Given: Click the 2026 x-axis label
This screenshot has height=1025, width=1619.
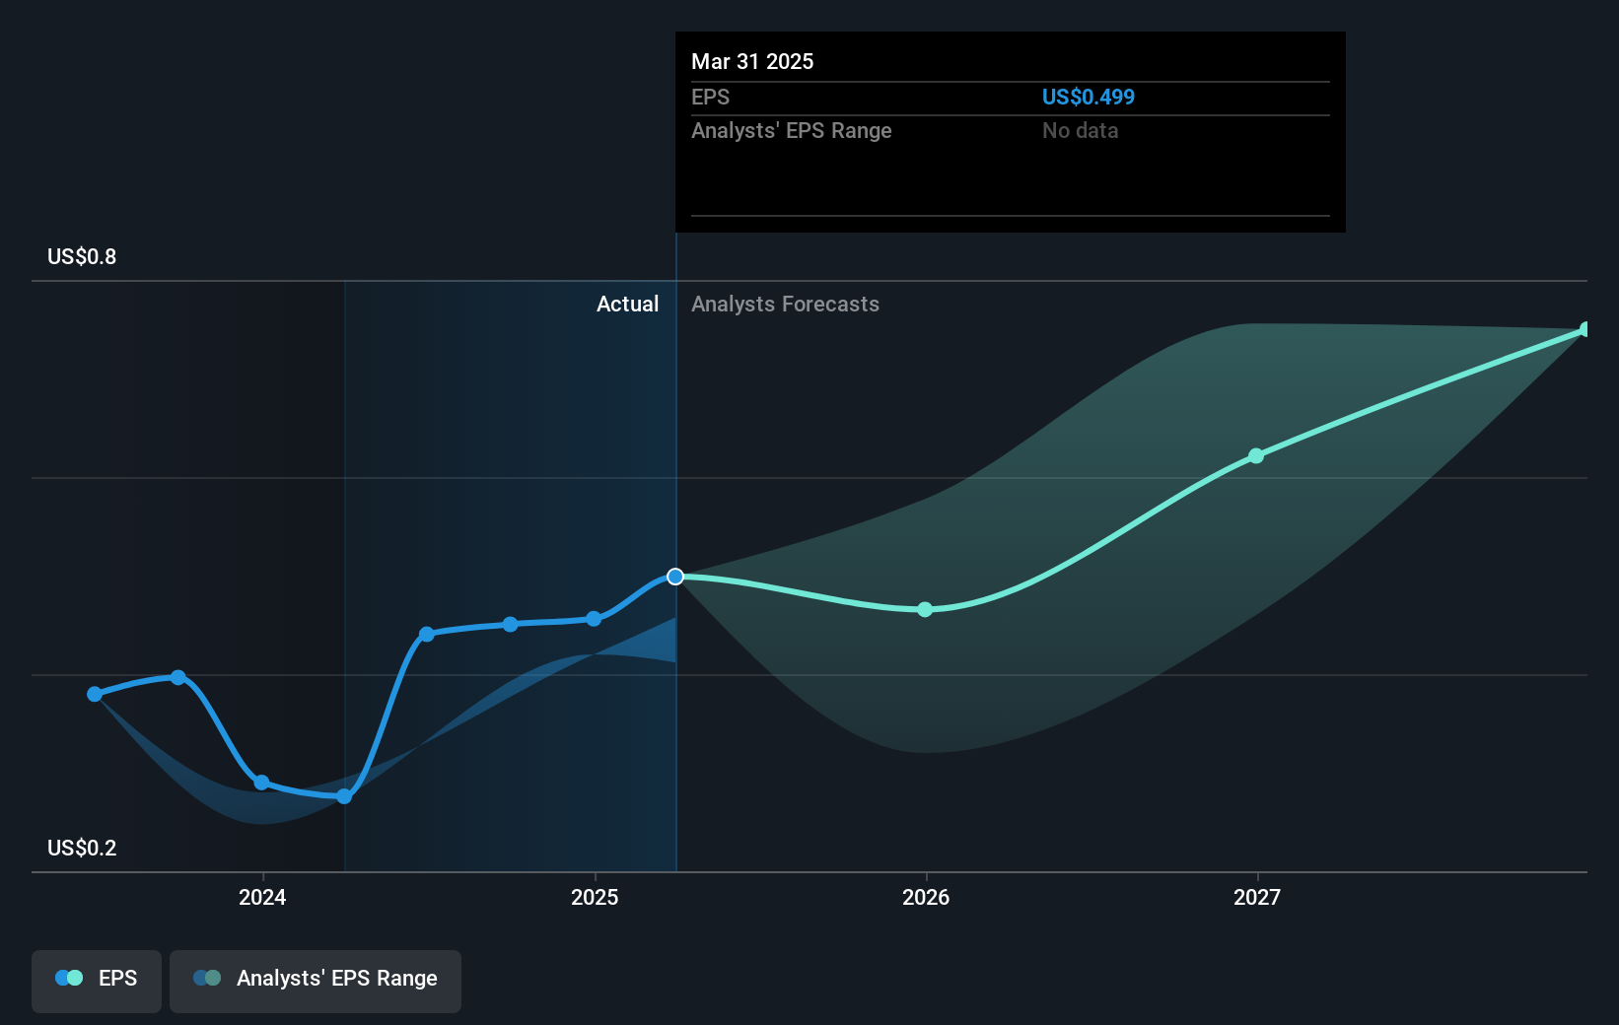Looking at the screenshot, I should (x=926, y=897).
